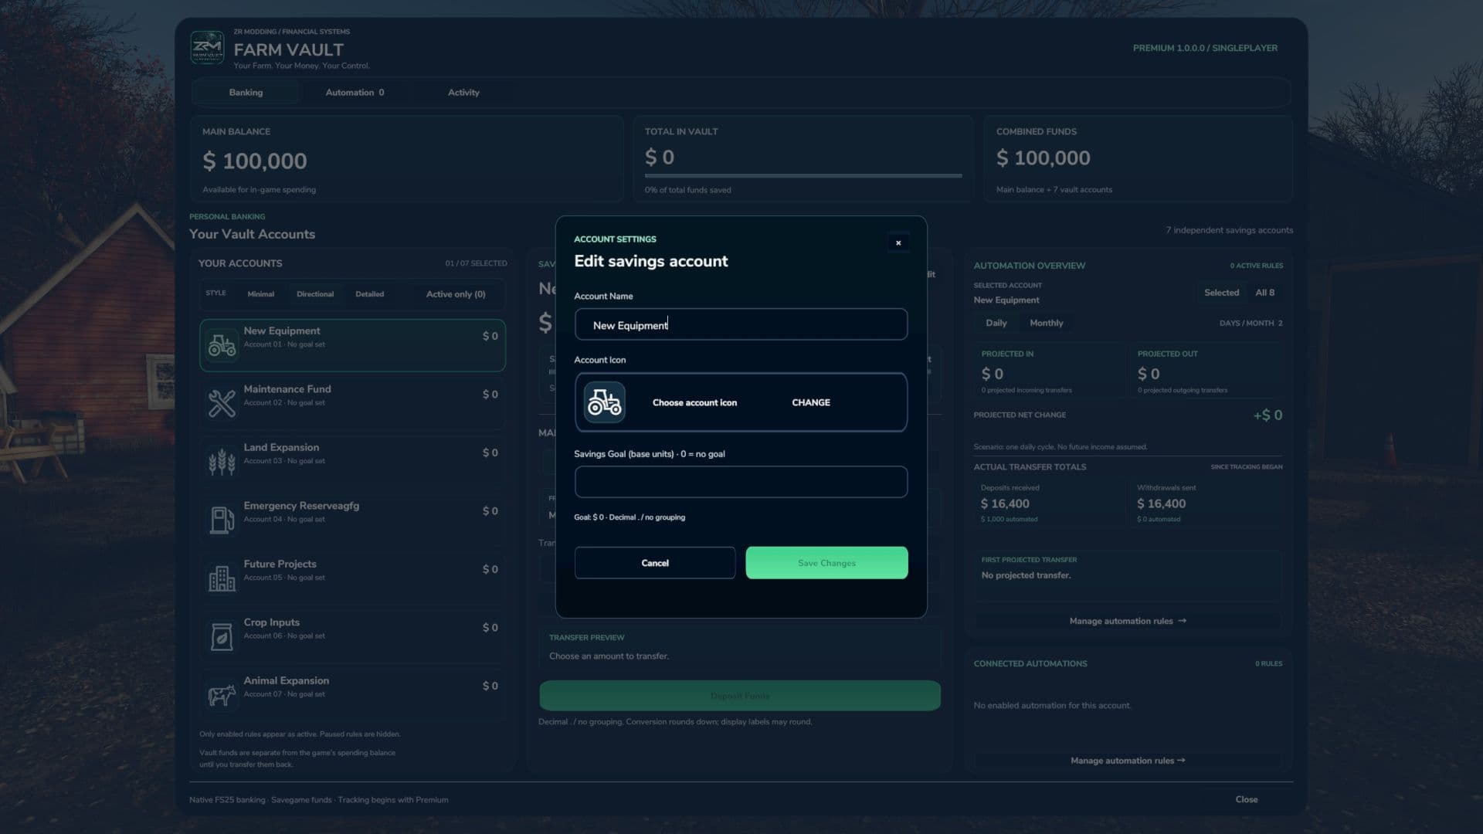Click the wrench icon for Maintenance Fund

[222, 403]
